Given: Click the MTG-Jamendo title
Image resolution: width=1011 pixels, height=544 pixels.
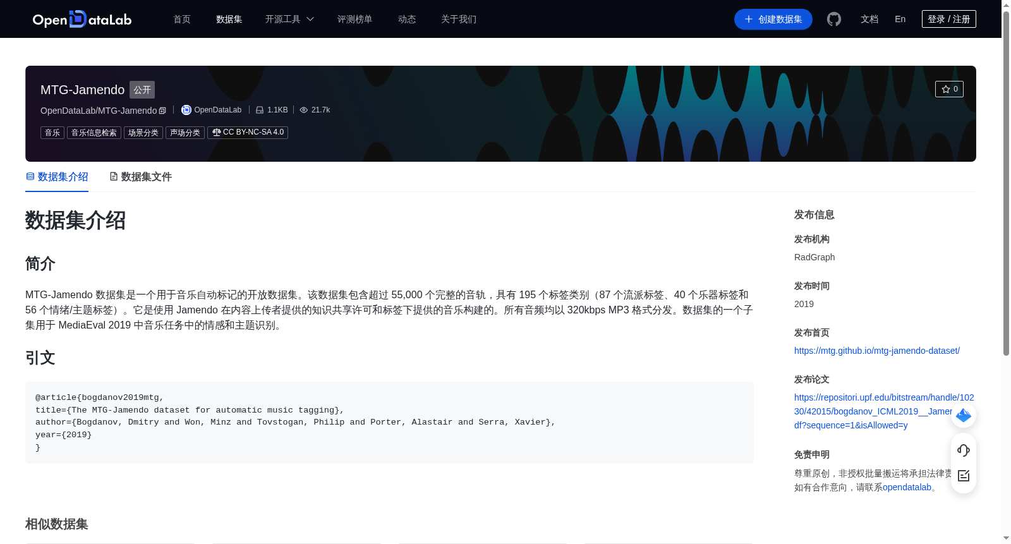Looking at the screenshot, I should pos(83,90).
